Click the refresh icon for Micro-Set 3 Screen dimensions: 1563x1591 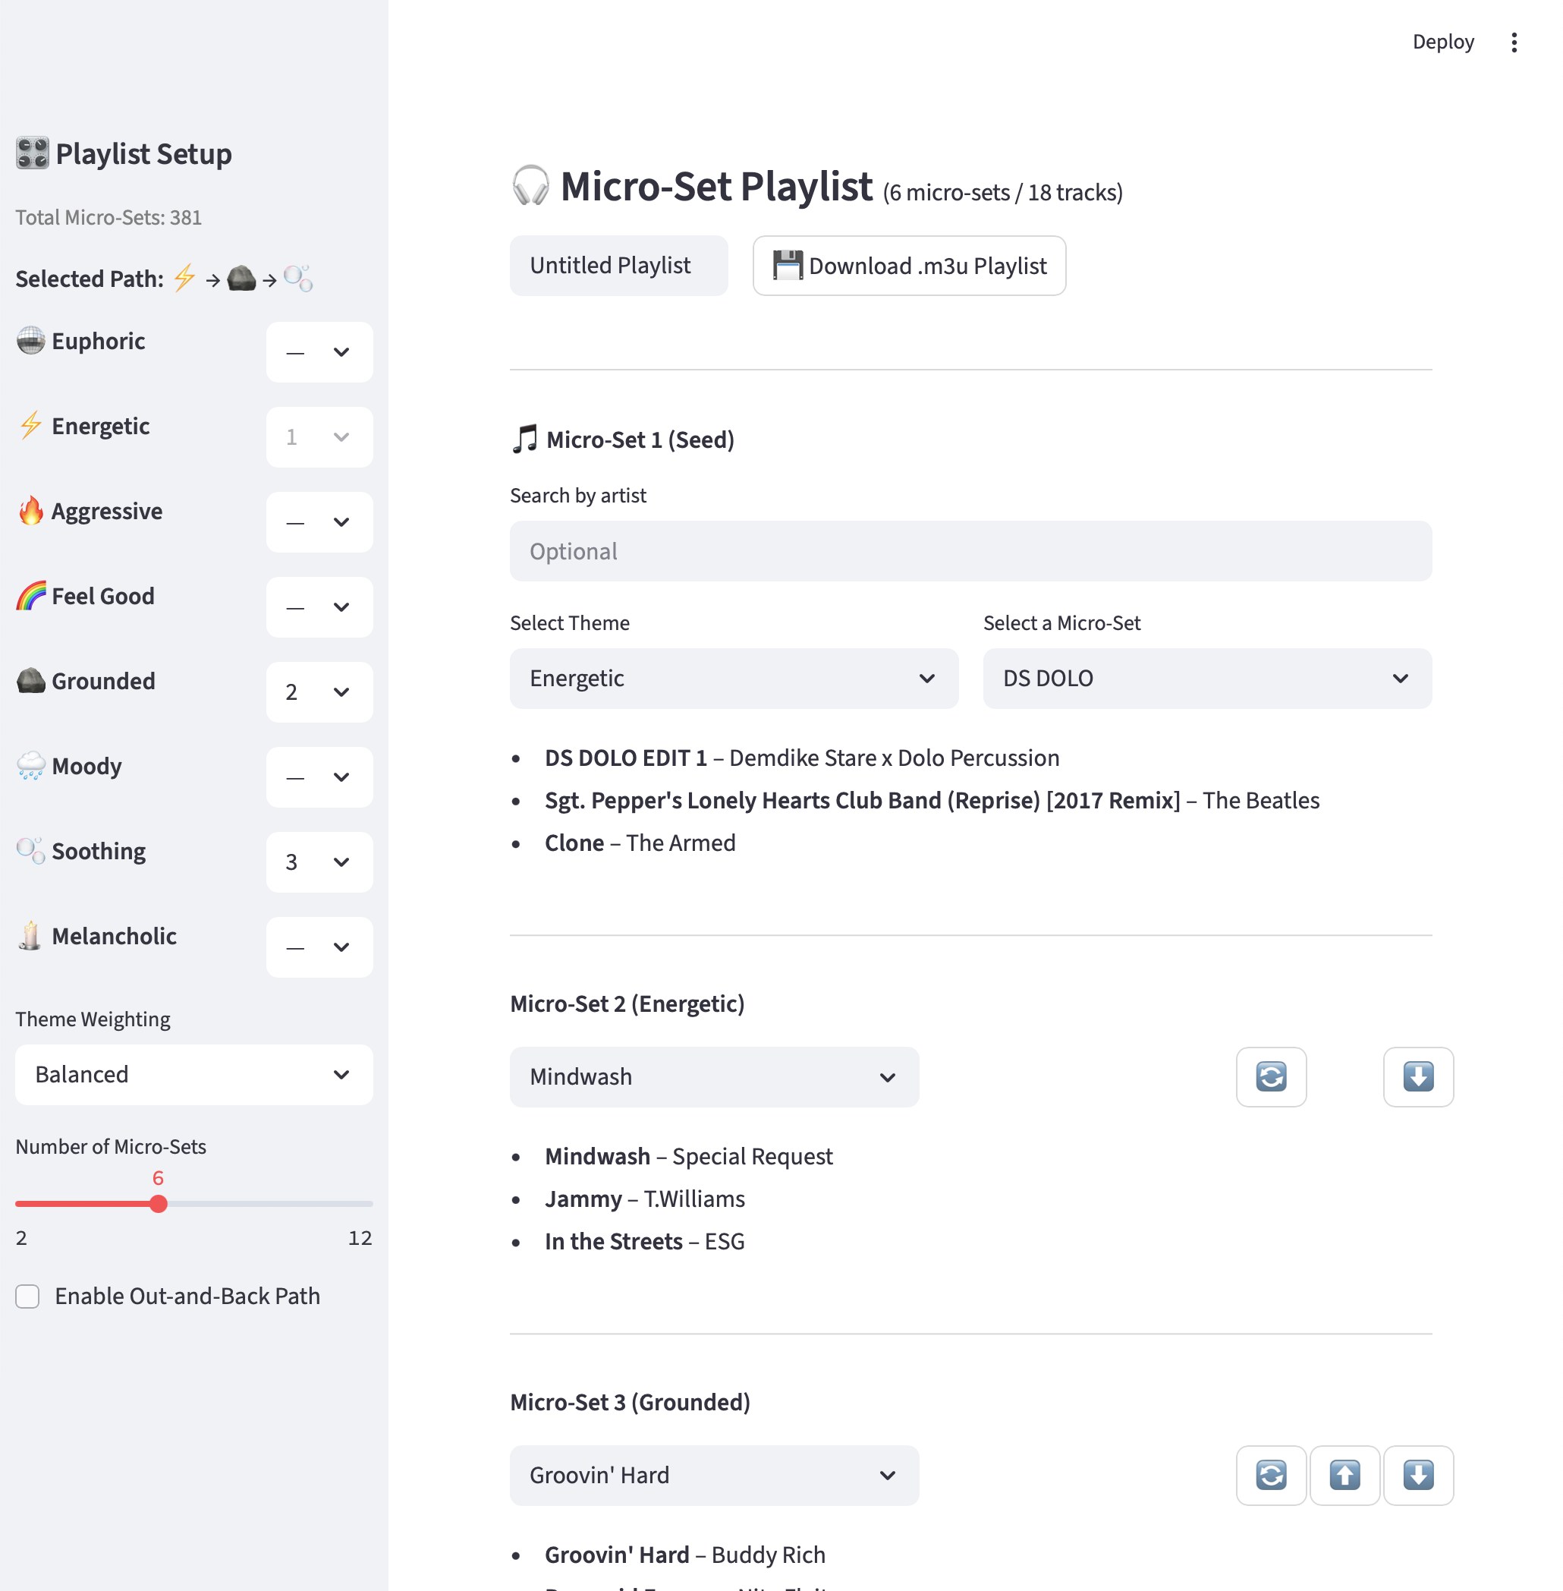(x=1271, y=1474)
